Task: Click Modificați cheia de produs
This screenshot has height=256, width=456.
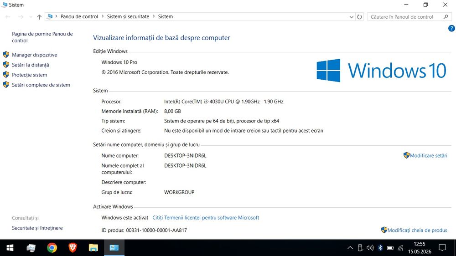Action: click(x=417, y=230)
